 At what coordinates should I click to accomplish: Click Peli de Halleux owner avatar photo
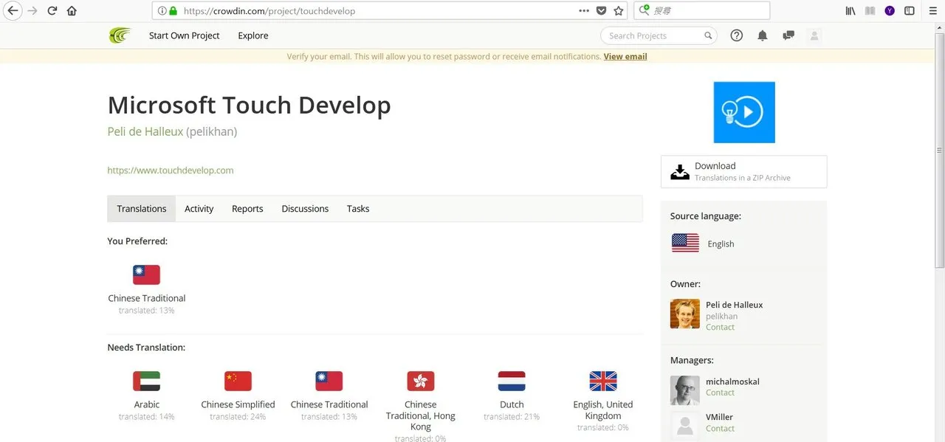point(684,314)
